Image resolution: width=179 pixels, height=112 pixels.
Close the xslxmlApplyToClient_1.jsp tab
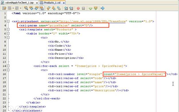[x=37, y=3]
